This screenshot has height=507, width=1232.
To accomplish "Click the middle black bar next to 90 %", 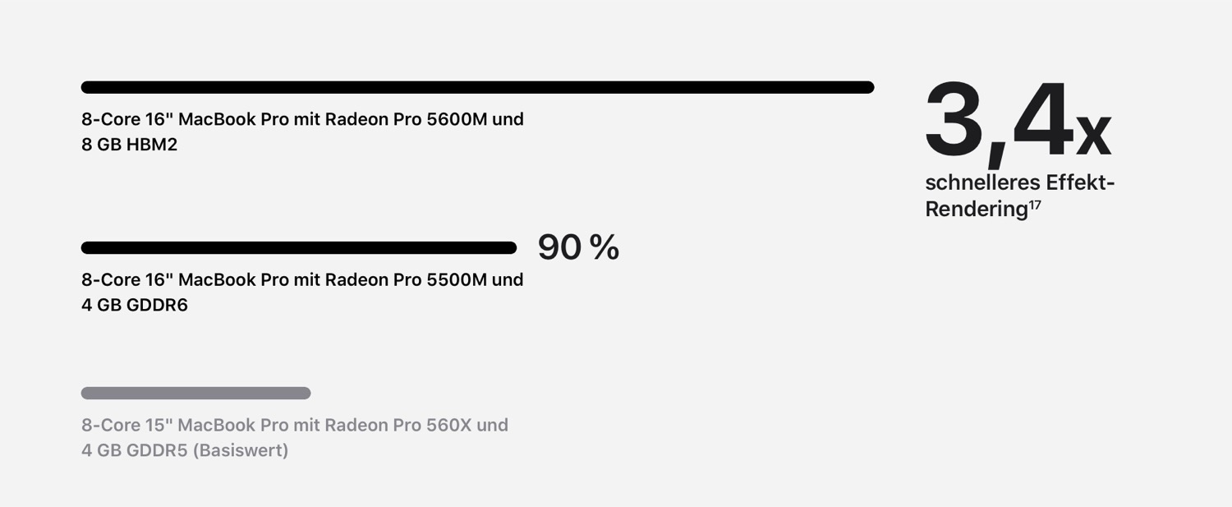I will 298,247.
